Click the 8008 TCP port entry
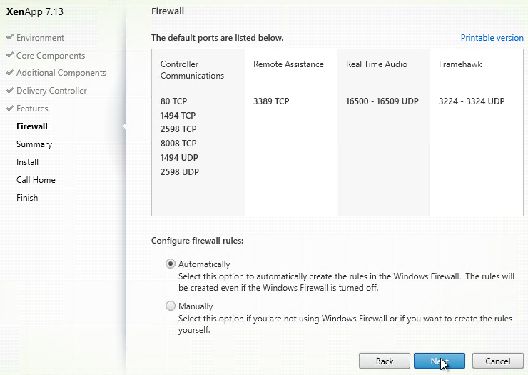This screenshot has height=375, width=528. pyautogui.click(x=178, y=144)
